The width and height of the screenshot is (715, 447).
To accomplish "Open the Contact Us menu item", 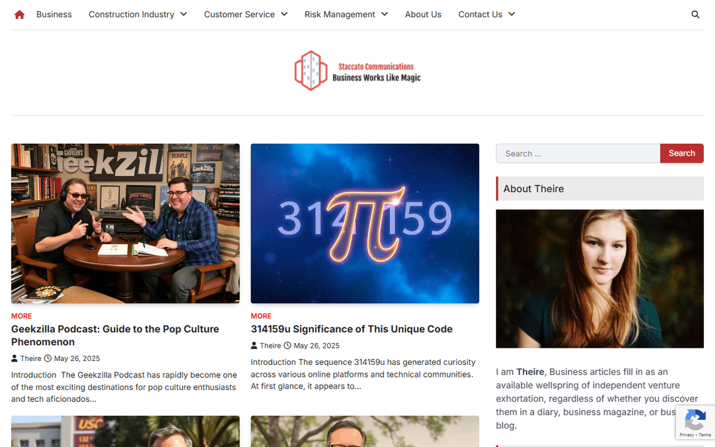I will point(480,15).
